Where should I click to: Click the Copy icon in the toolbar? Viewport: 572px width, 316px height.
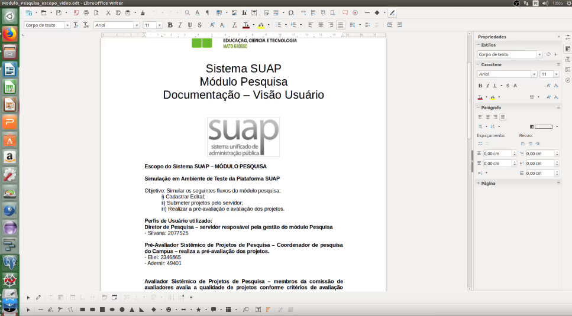[118, 13]
